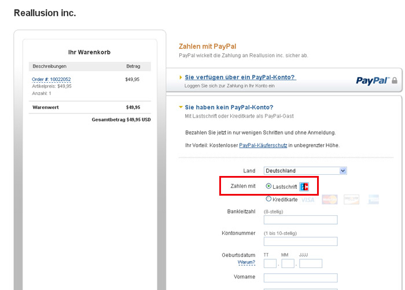Open the PayPal-Käuferschutz link
This screenshot has width=405, height=290.
click(263, 145)
